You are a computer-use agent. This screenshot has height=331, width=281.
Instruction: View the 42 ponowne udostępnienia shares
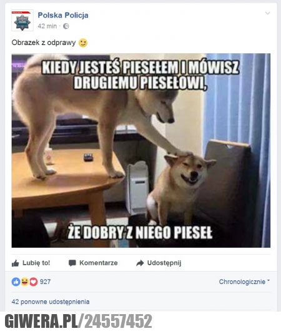[x=51, y=302]
